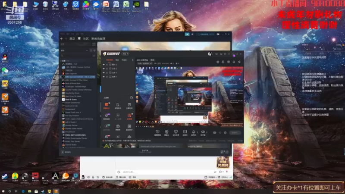This screenshot has height=194, width=345.
Task: Open the 商店 tab in Steam
Action: [72, 39]
